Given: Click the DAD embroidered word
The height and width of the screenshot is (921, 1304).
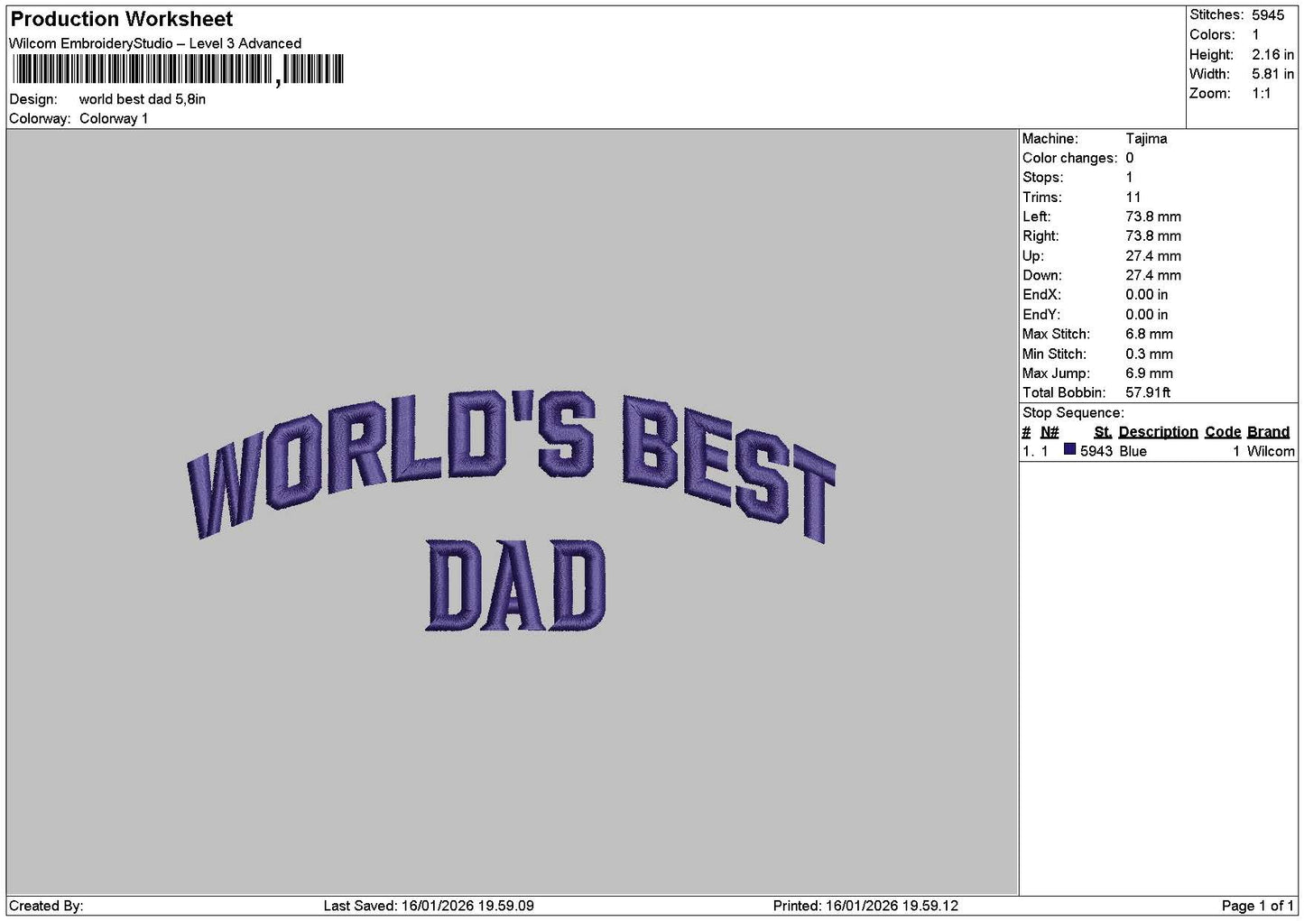Looking at the screenshot, I should [516, 585].
